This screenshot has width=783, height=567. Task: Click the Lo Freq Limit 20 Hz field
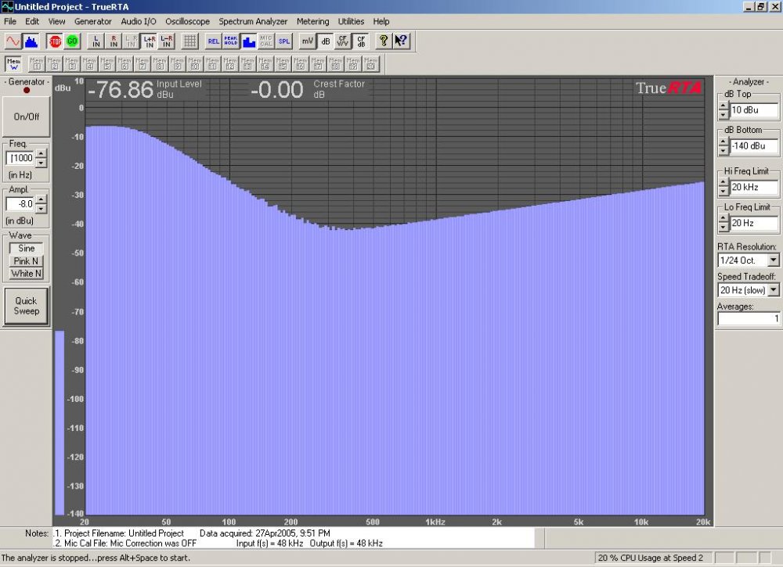[x=754, y=223]
